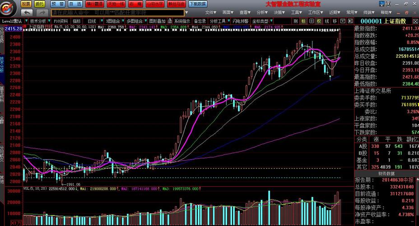Open the Level2默认 dropdown
This screenshot has width=419, height=226.
coord(26,21)
